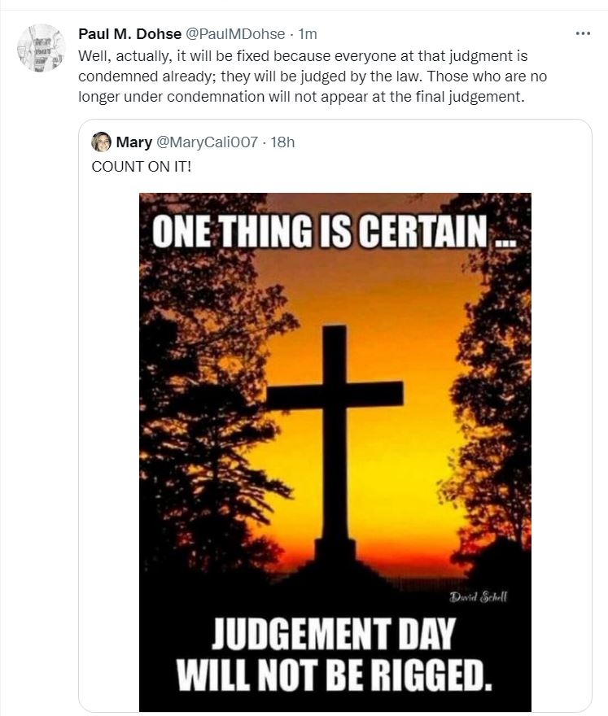
Task: Open the @PaulMDohse handle link
Action: pyautogui.click(x=237, y=34)
